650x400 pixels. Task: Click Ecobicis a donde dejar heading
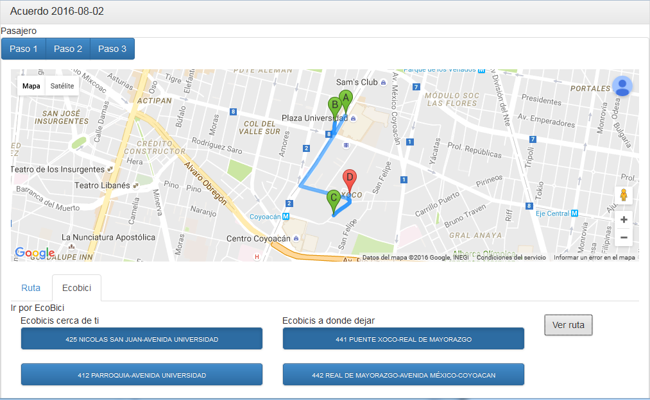pyautogui.click(x=329, y=321)
